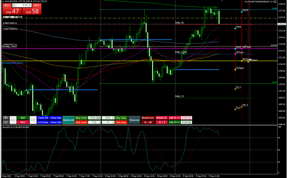Click the 1729.06 price field beside Buy Limit

click(x=95, y=118)
